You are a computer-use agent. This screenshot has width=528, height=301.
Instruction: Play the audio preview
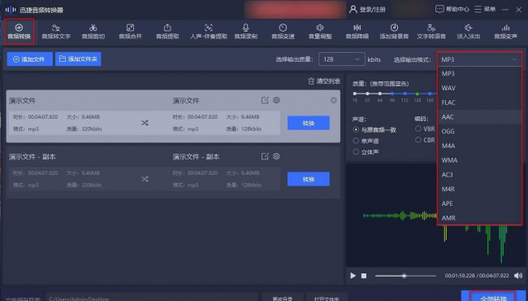[x=353, y=276]
